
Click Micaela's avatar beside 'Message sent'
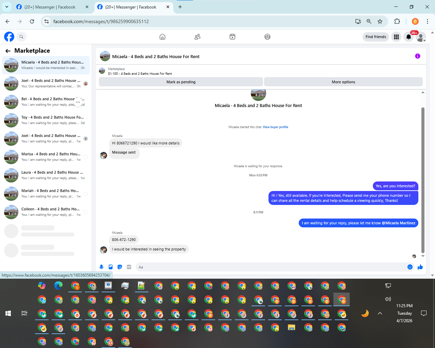(x=104, y=155)
